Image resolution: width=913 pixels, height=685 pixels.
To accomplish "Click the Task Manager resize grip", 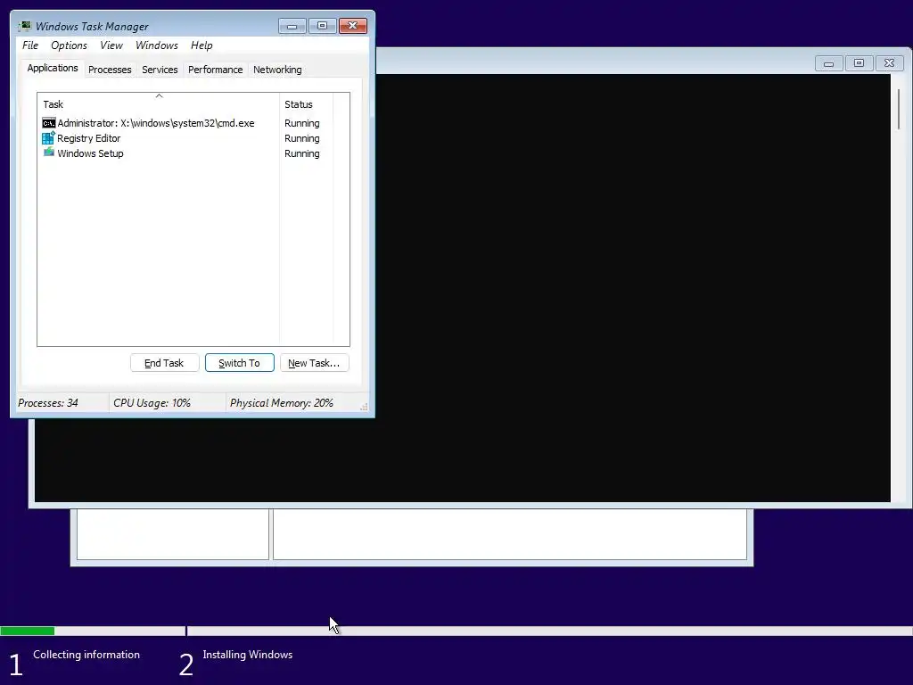I will point(364,407).
